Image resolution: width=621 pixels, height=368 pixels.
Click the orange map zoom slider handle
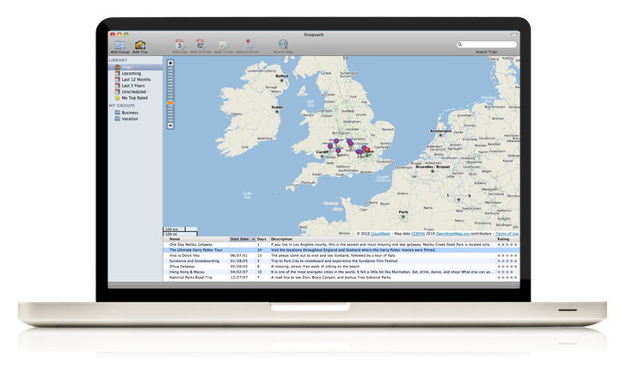pyautogui.click(x=170, y=103)
